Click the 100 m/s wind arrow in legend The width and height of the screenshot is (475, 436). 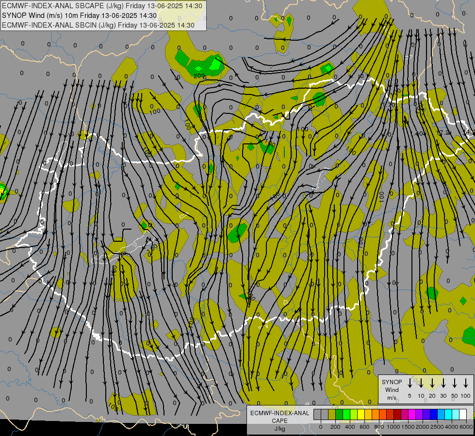[466, 382]
